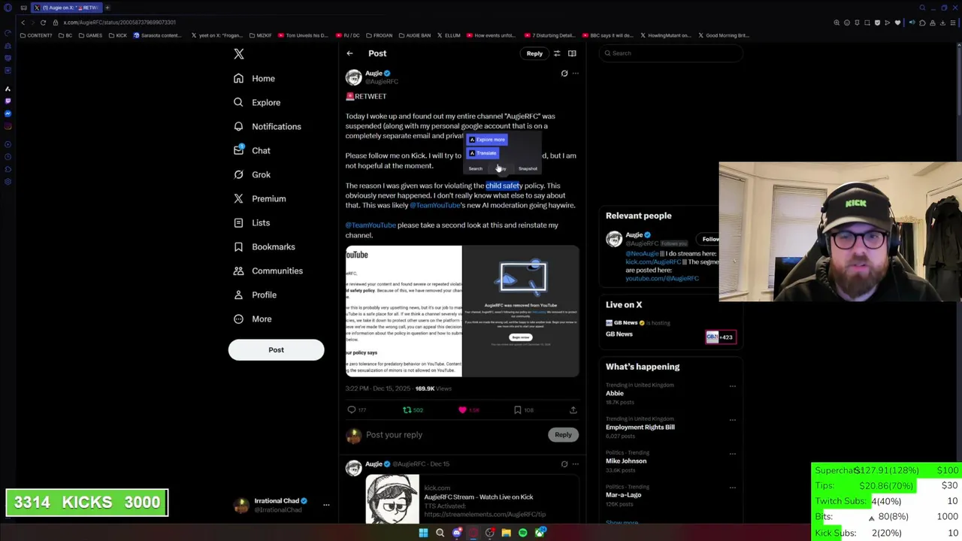Select Explore more in selection popup
This screenshot has width=962, height=541.
pyautogui.click(x=487, y=140)
